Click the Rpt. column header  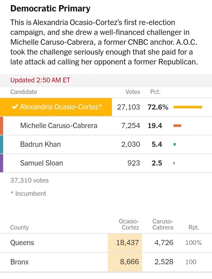pos(194,228)
